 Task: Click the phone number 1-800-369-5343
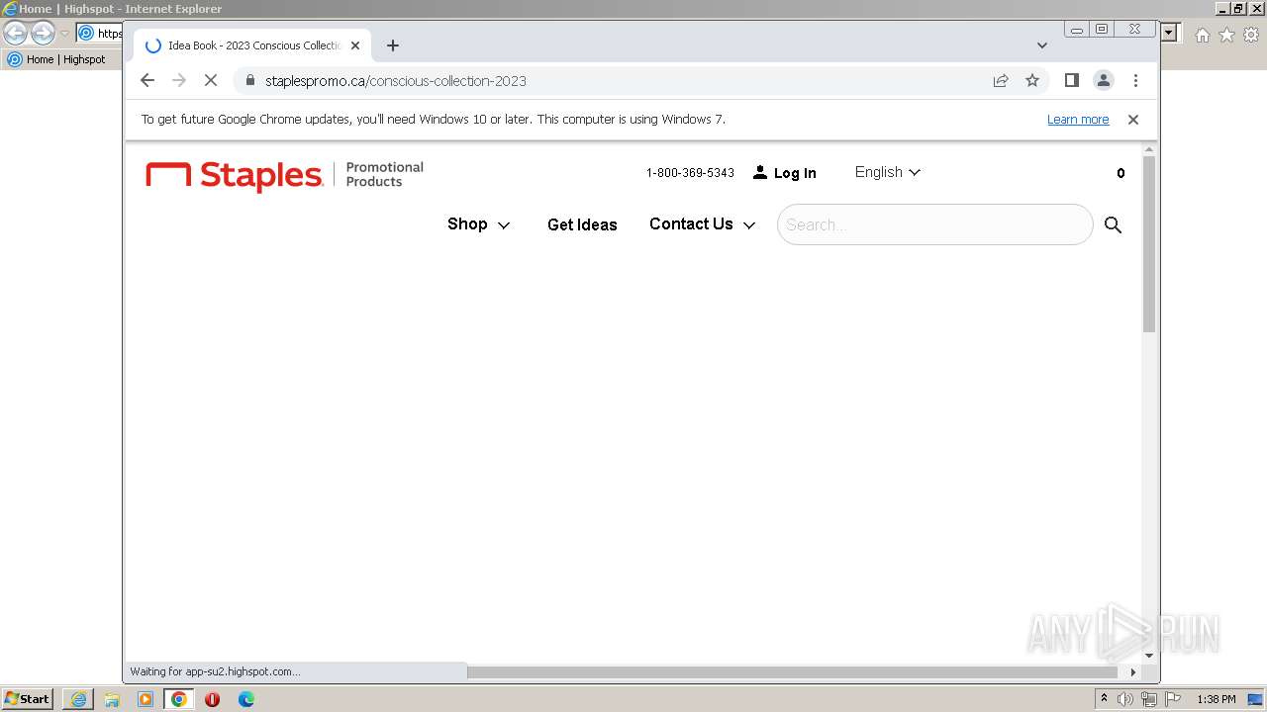[x=690, y=173]
